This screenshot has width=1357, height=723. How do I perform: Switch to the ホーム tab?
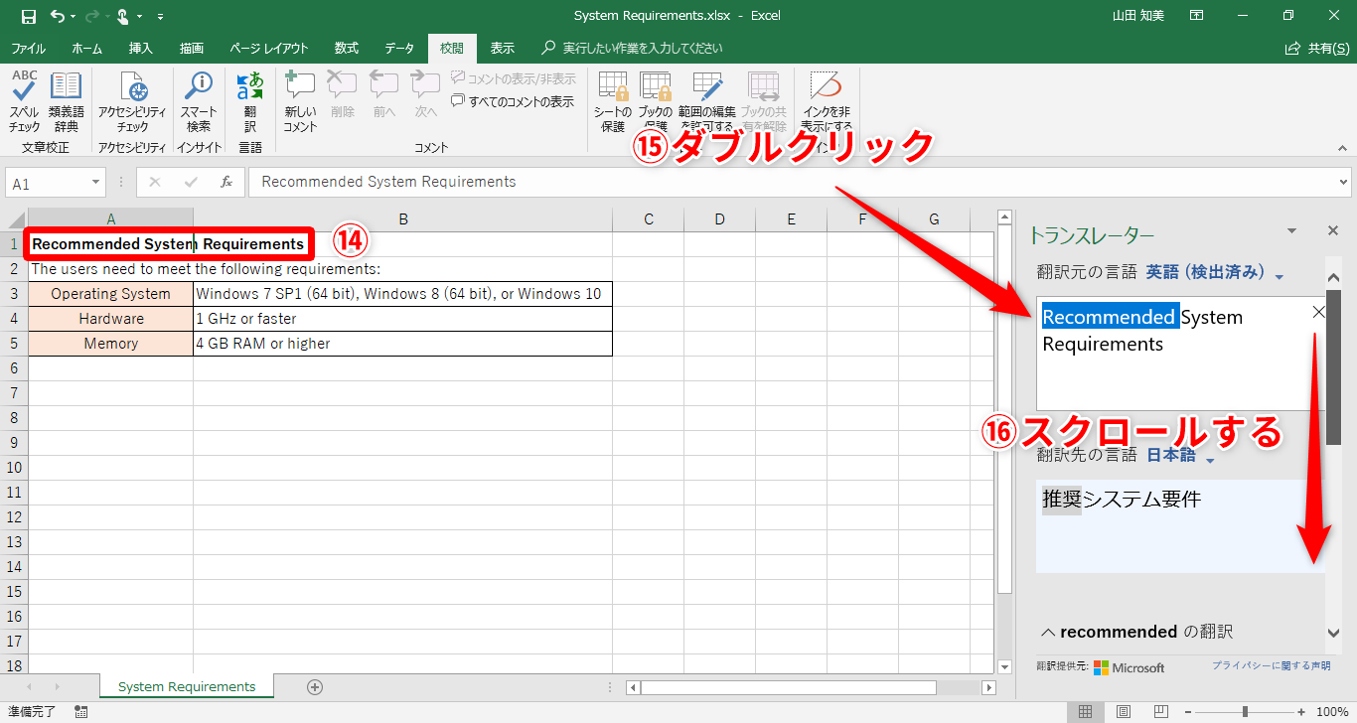click(x=86, y=48)
